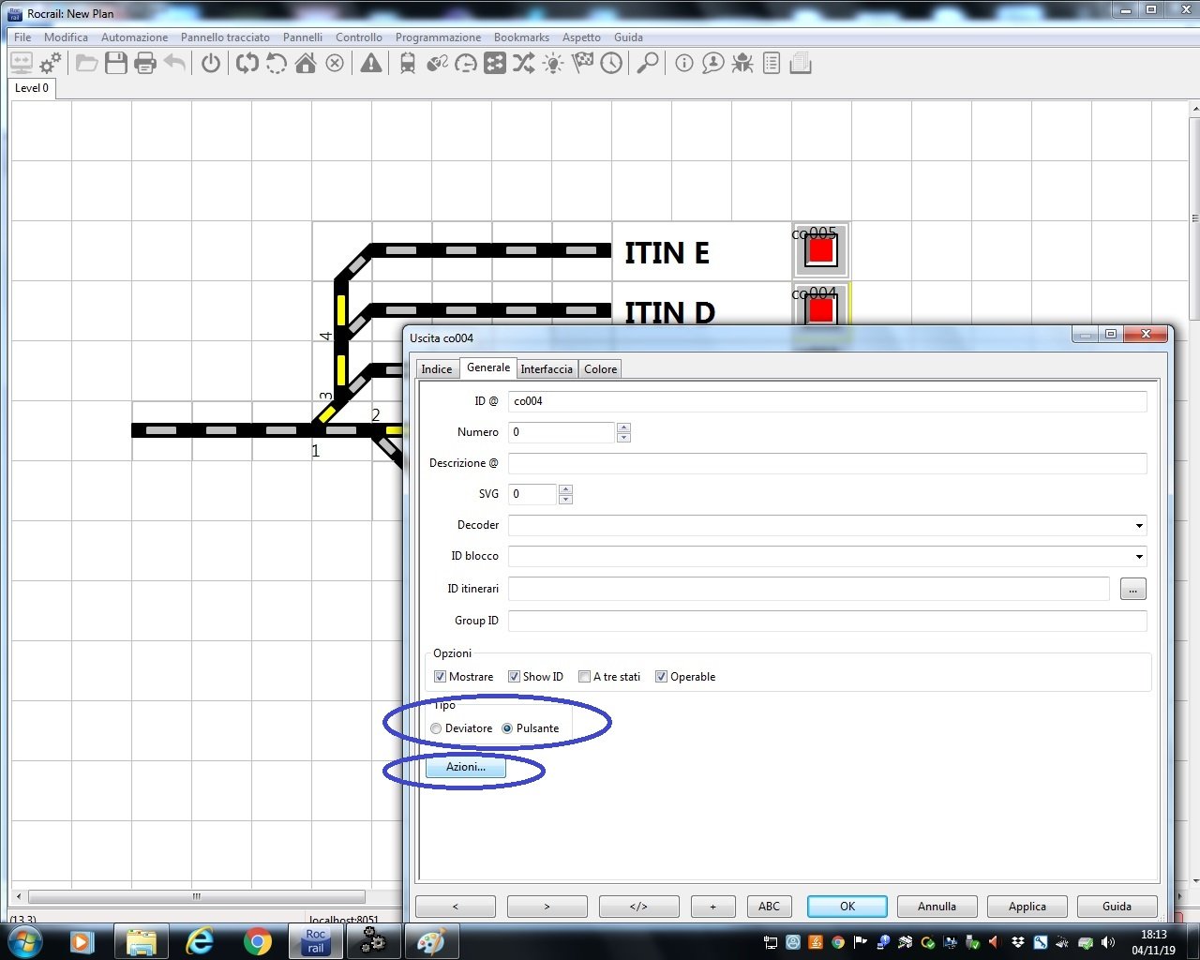The width and height of the screenshot is (1200, 960).
Task: Open the locomotive (train) toolbar icon
Action: 408,64
